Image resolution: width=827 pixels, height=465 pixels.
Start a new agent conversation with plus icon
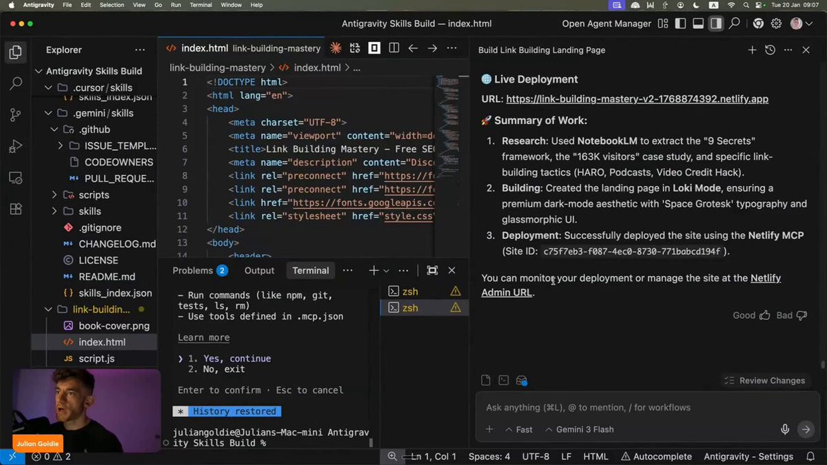pos(752,50)
